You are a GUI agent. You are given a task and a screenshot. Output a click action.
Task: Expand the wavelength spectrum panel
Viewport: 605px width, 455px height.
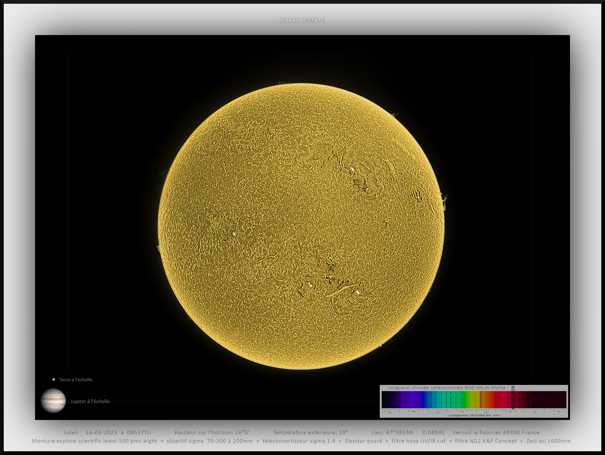[x=474, y=401]
